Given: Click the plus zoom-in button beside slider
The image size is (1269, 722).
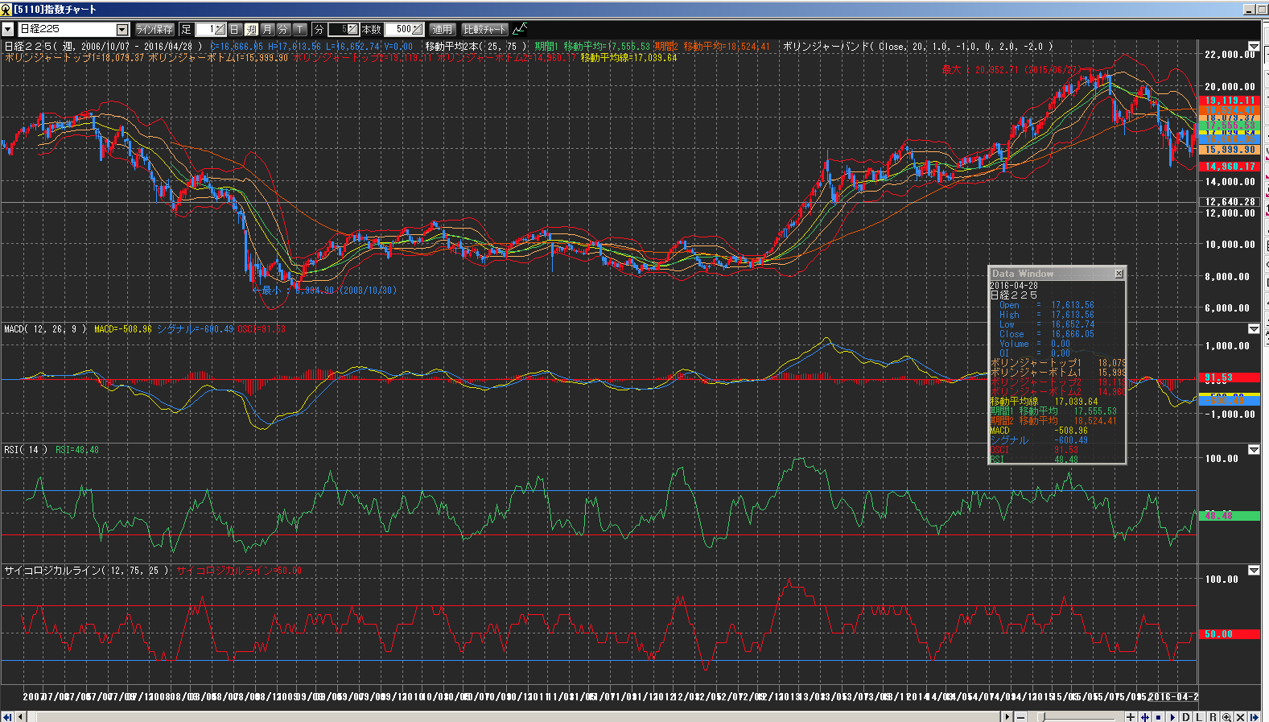Looking at the screenshot, I should (1131, 716).
